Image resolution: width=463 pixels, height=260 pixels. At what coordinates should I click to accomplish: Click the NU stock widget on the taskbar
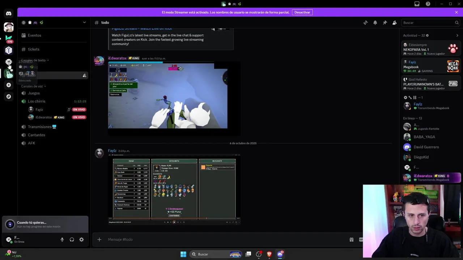pos(14,254)
